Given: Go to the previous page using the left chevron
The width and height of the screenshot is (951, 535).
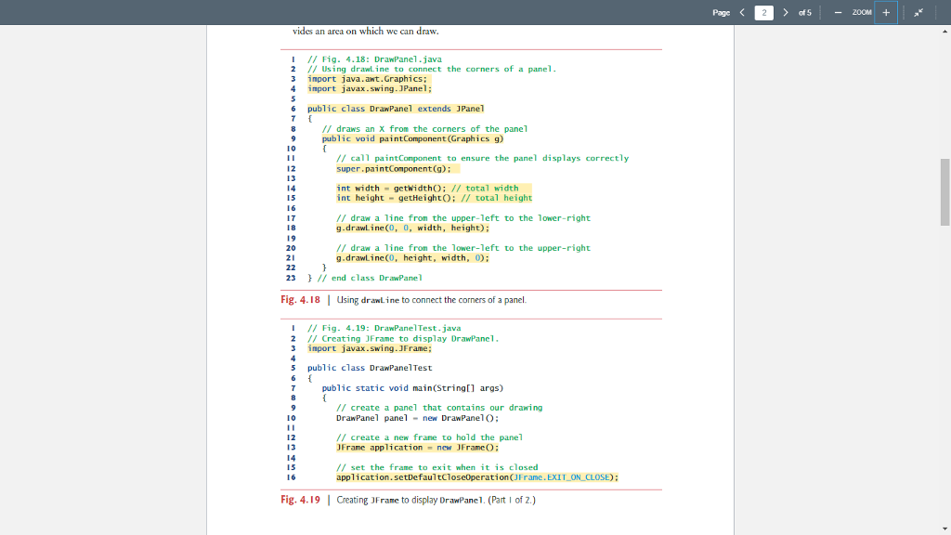Looking at the screenshot, I should 743,12.
